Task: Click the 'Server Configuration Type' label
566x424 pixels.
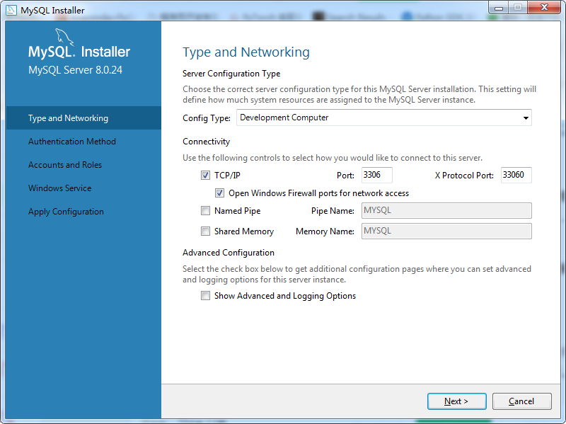Action: click(231, 74)
